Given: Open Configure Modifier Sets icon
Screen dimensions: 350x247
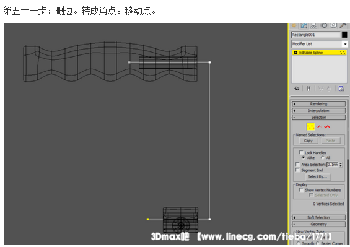Looking at the screenshot, I should [341, 89].
